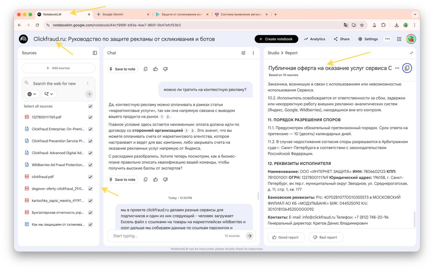Bookmark this page with the star icon
434x270 pixels.
click(362, 25)
